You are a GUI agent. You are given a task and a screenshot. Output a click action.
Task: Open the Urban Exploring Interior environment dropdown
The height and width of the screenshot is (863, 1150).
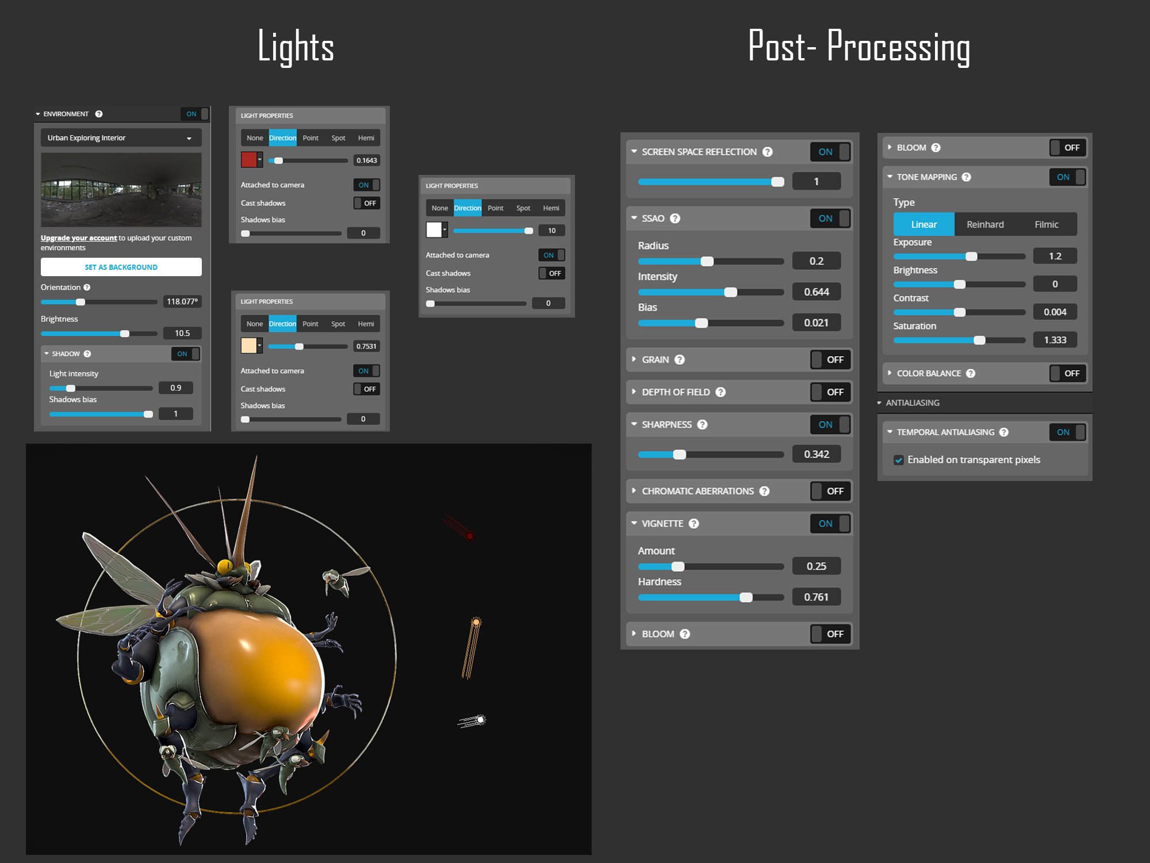click(x=121, y=138)
